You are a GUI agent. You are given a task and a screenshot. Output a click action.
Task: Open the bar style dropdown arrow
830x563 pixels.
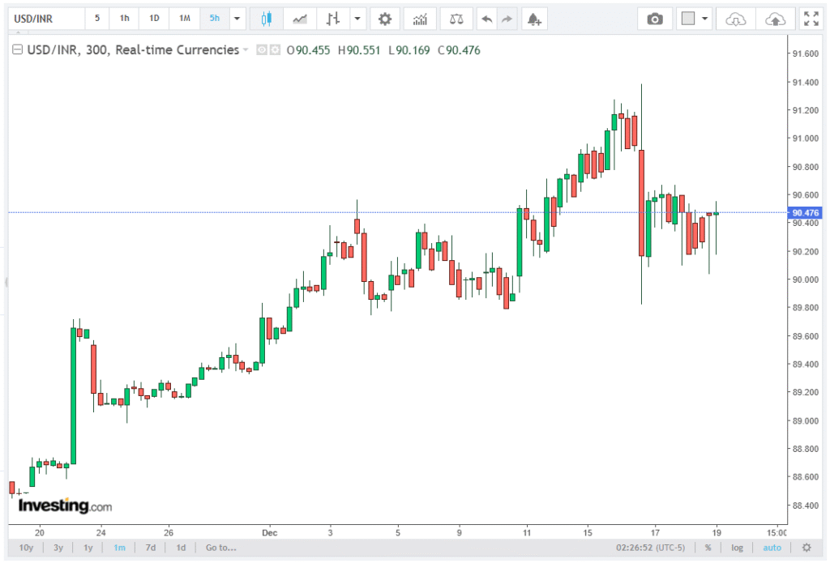point(357,18)
